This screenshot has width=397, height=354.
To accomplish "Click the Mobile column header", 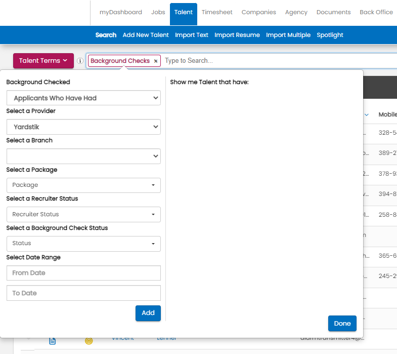I will 387,114.
